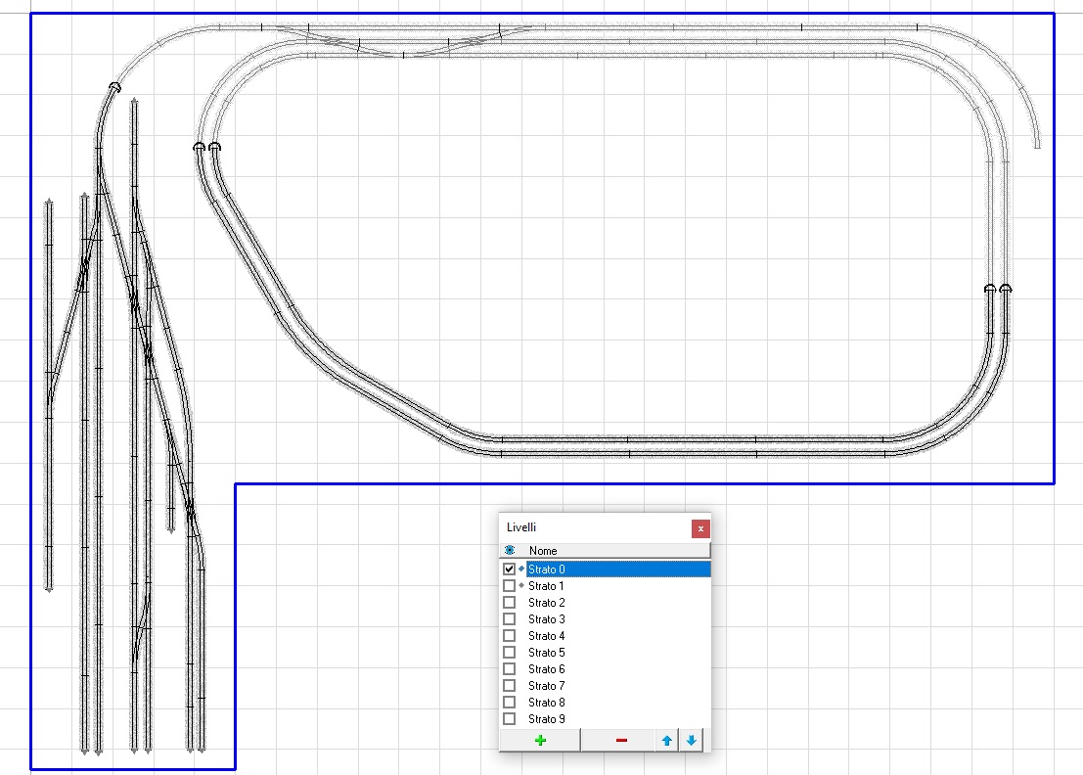Image resolution: width=1083 pixels, height=775 pixels.
Task: Tick the Strato 9 checkbox
Action: click(x=509, y=719)
